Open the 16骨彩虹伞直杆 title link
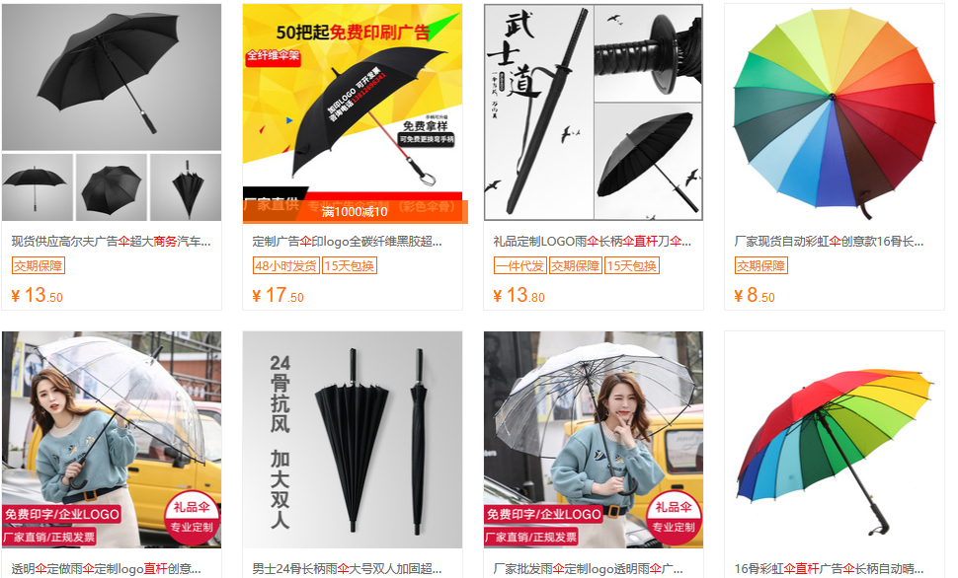This screenshot has width=958, height=578. click(829, 569)
